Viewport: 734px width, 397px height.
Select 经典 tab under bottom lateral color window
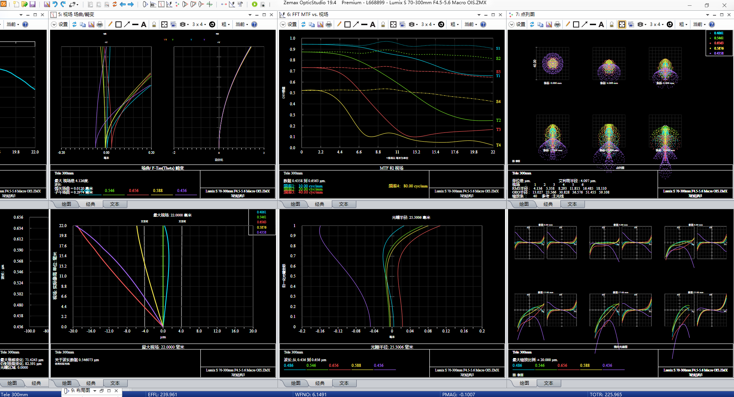pos(91,383)
